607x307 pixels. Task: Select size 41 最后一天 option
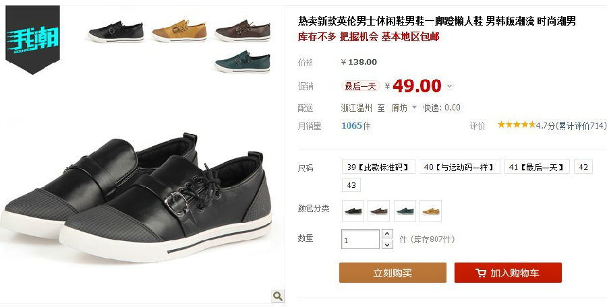(x=537, y=167)
